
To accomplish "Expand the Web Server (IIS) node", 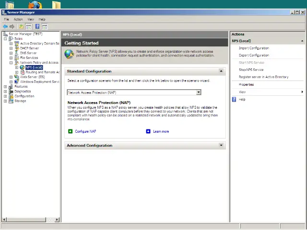I will click(x=11, y=77).
